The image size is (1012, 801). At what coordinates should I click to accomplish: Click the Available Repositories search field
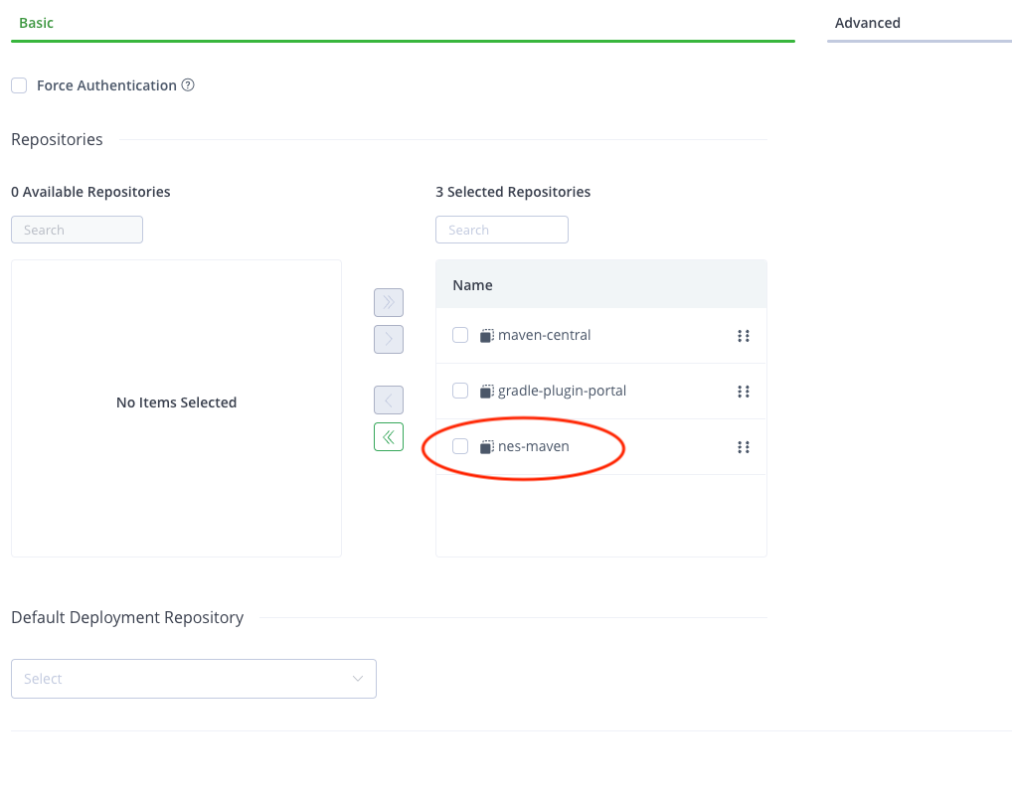[x=77, y=229]
